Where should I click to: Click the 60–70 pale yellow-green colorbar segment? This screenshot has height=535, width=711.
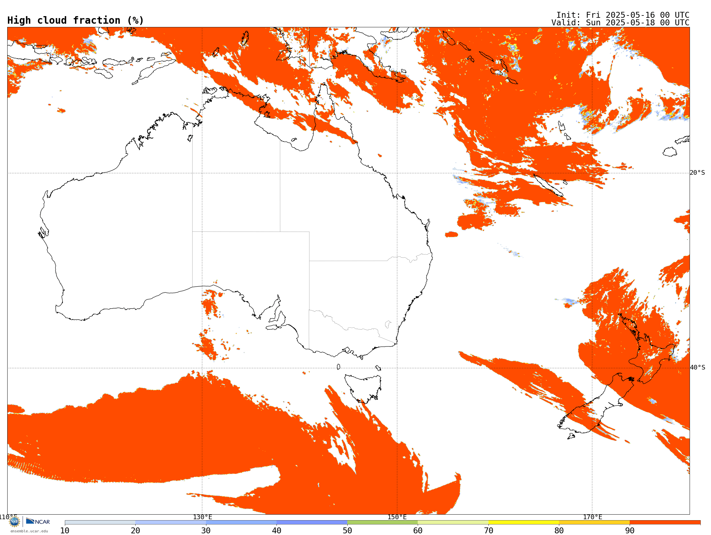tap(453, 522)
